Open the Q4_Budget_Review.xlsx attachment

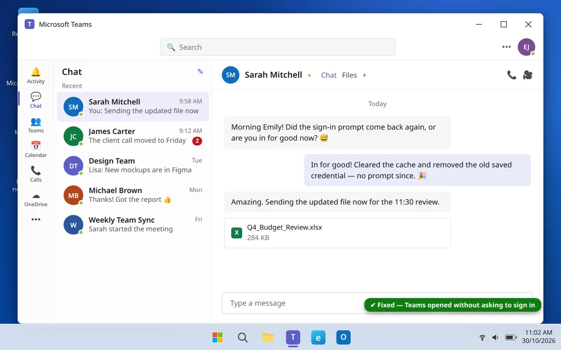tap(337, 233)
